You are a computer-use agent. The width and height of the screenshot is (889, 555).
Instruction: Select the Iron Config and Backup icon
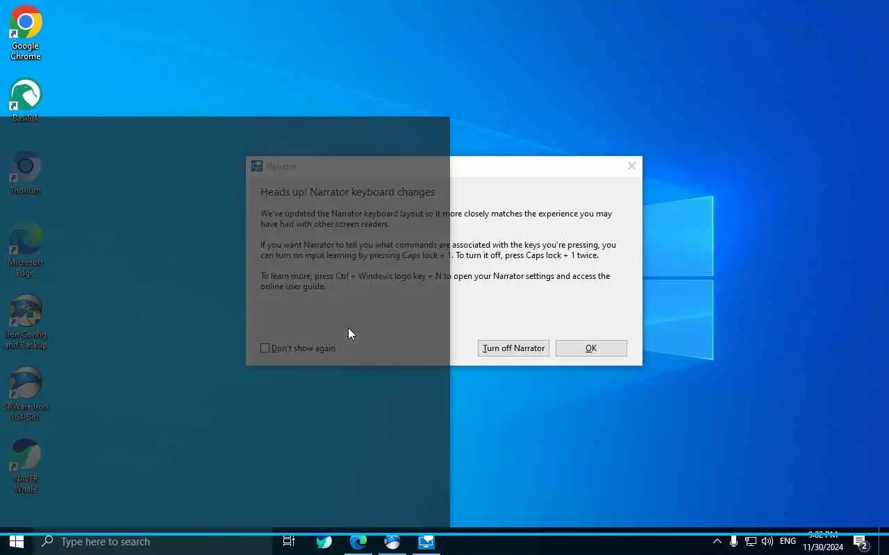26,322
